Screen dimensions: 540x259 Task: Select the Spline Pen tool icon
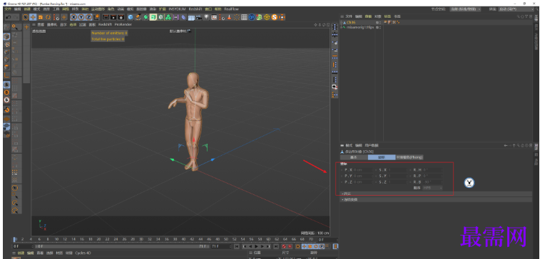pos(138,17)
